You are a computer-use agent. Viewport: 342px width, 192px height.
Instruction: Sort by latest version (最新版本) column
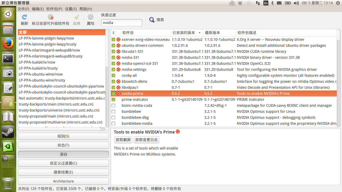pos(220,33)
